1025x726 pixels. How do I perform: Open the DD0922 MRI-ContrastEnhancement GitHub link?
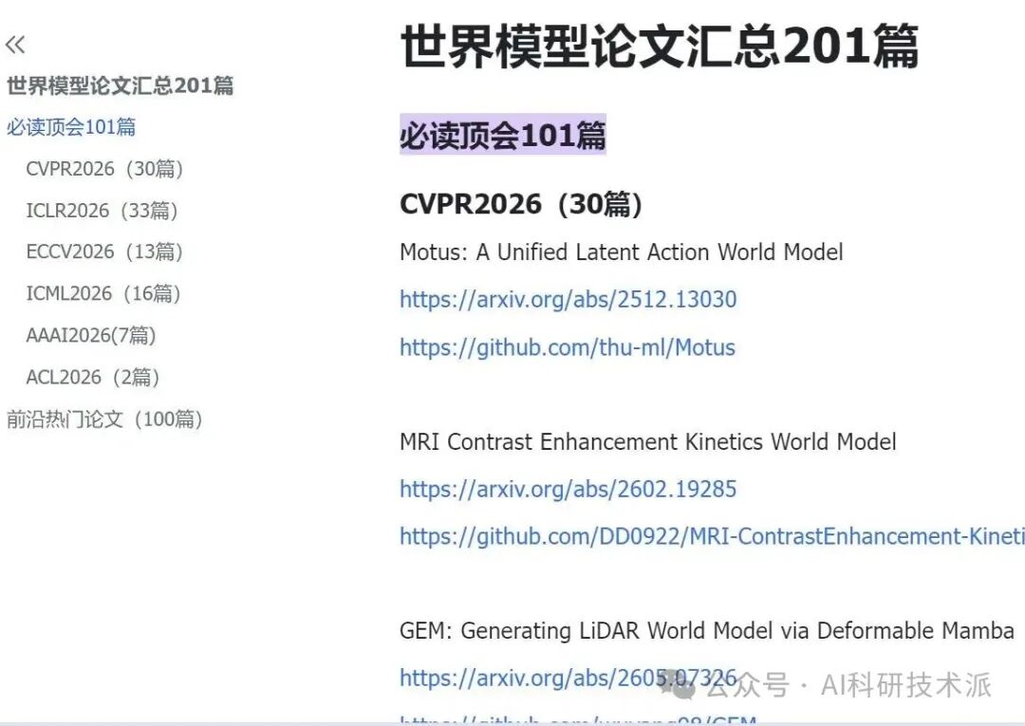(712, 536)
